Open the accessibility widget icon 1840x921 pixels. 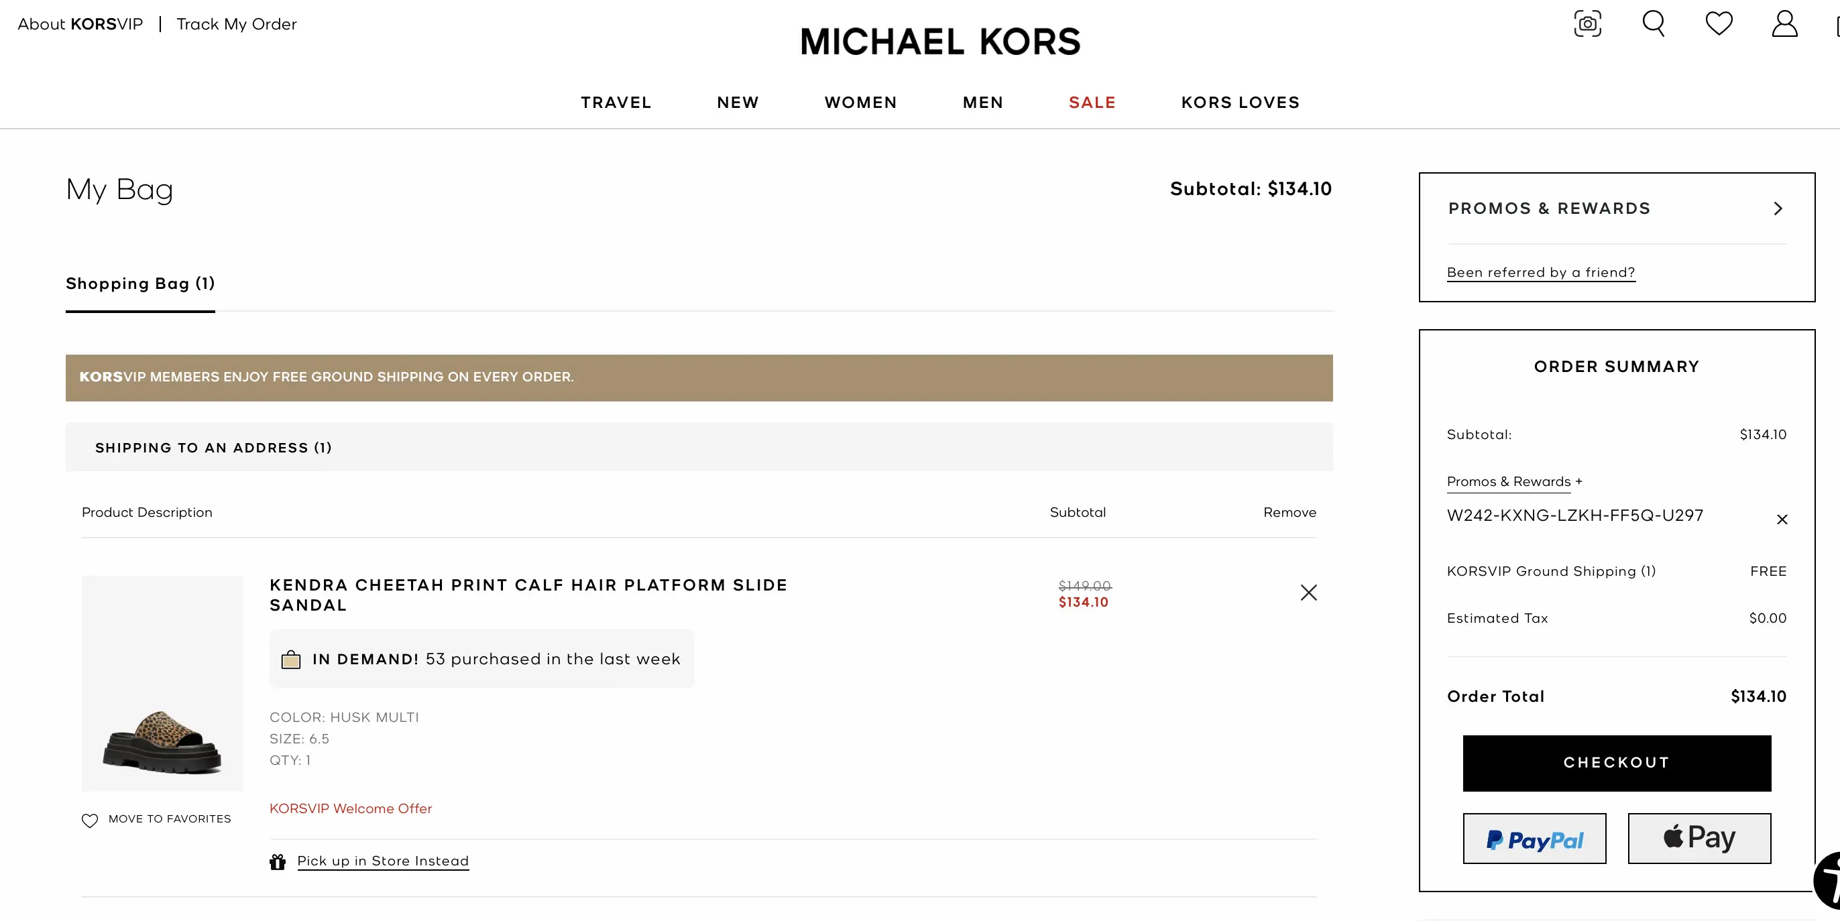click(1830, 879)
